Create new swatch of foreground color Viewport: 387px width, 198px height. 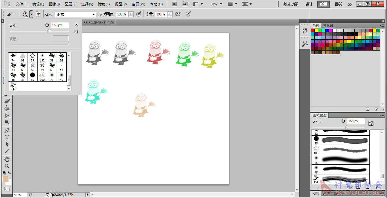click(x=368, y=109)
